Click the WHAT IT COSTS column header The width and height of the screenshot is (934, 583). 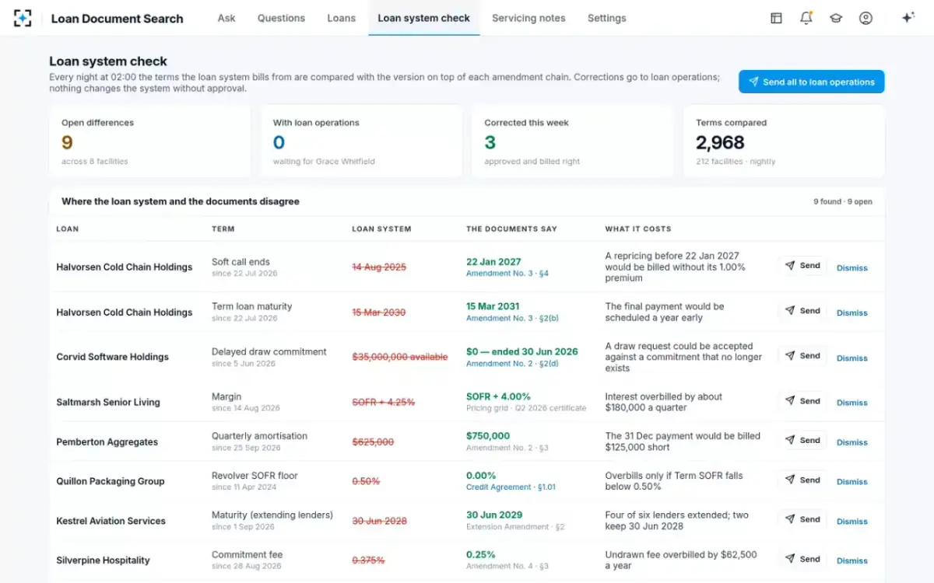(x=638, y=229)
